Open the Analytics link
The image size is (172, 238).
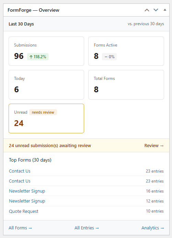(153, 228)
